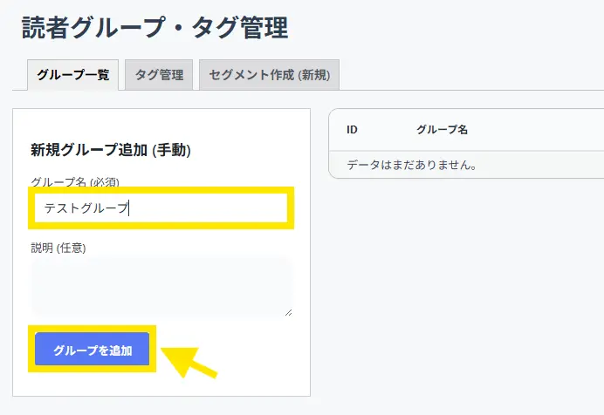Image resolution: width=604 pixels, height=415 pixels.
Task: Click the テストグループ text in field
Action: click(86, 207)
